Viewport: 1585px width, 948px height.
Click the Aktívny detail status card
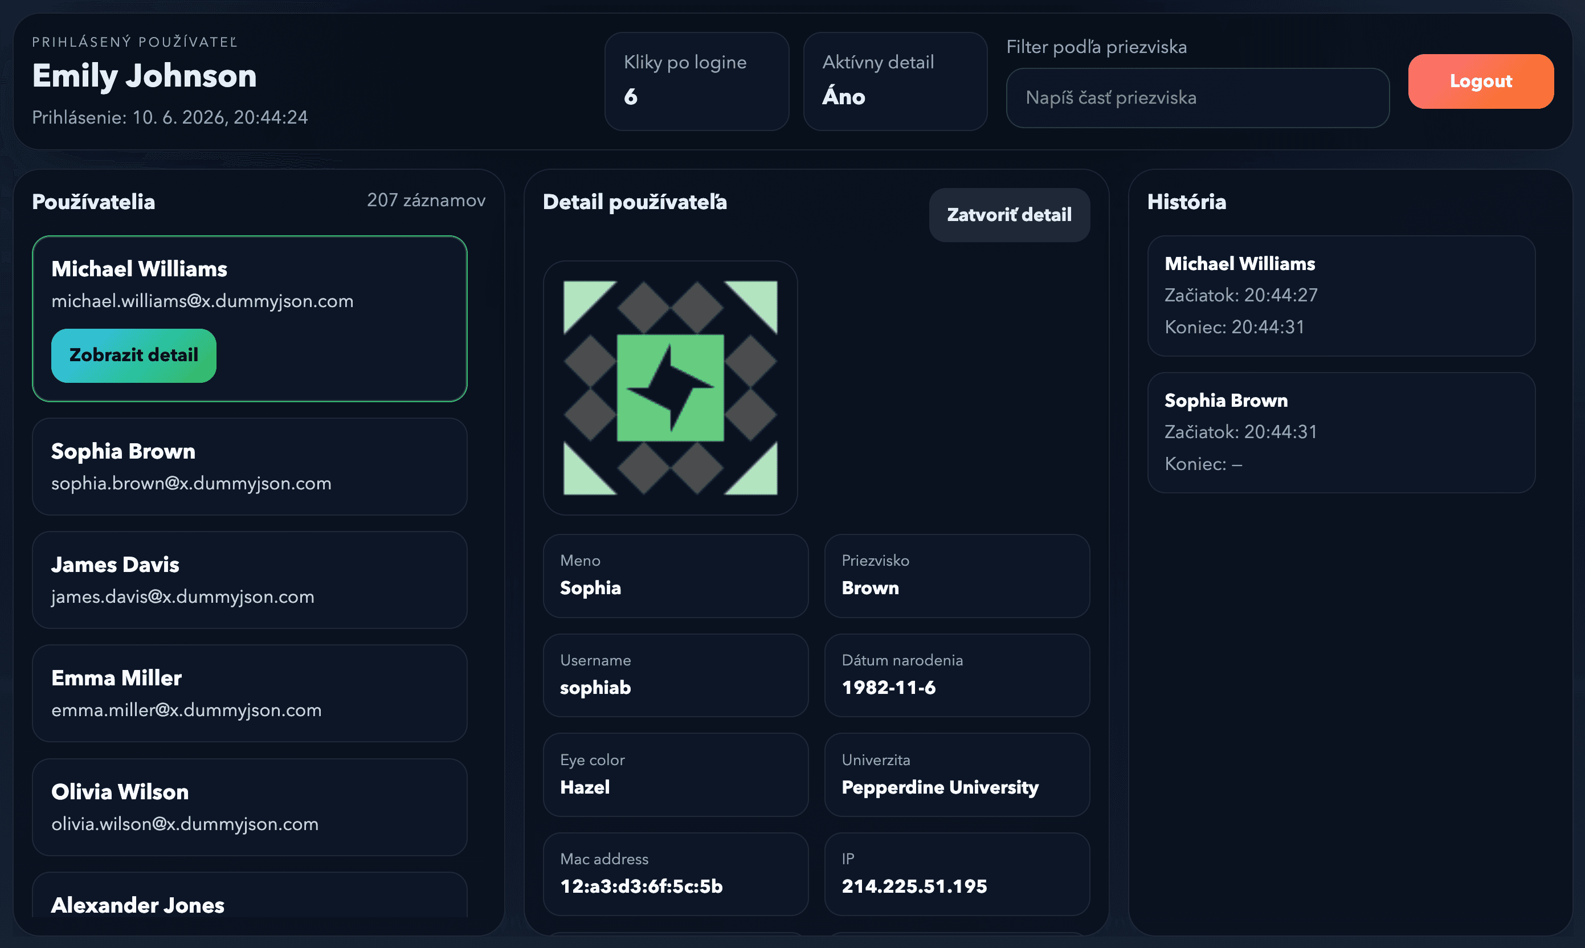[x=895, y=81]
